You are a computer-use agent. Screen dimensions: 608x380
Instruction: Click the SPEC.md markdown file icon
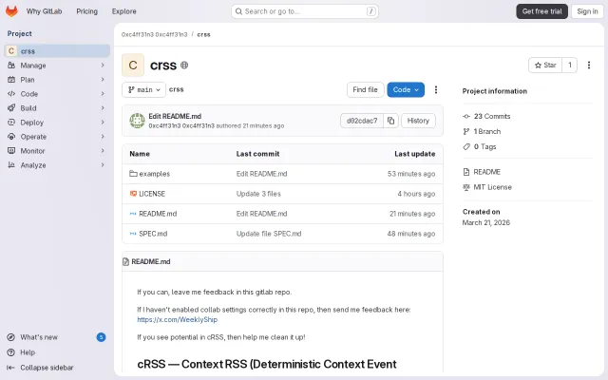133,234
